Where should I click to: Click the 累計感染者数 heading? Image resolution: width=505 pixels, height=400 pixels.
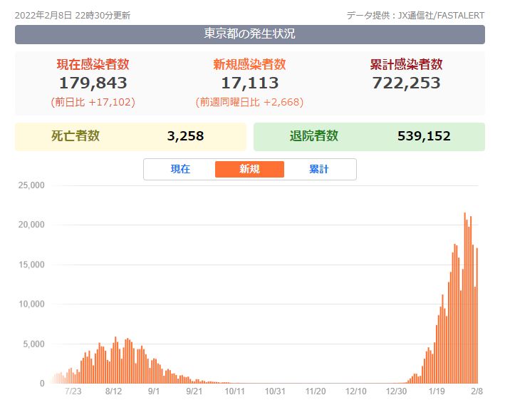pos(406,64)
